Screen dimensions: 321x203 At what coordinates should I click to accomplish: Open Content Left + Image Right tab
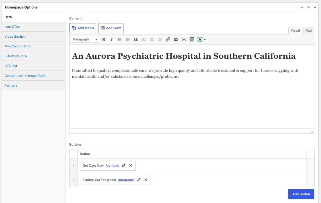[34, 76]
